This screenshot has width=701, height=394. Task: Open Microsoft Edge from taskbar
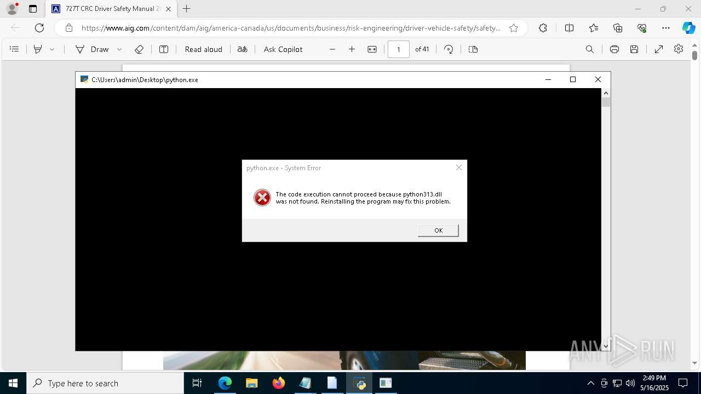225,383
